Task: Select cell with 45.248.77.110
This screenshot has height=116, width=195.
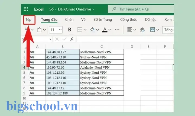Action: 63,57
